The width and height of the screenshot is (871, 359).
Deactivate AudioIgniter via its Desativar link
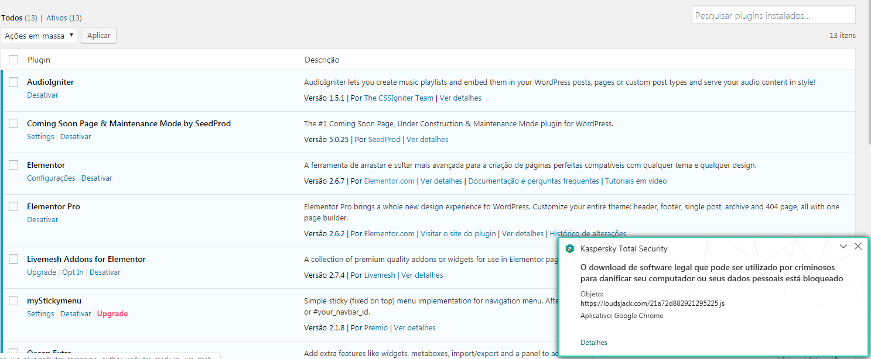[x=43, y=95]
